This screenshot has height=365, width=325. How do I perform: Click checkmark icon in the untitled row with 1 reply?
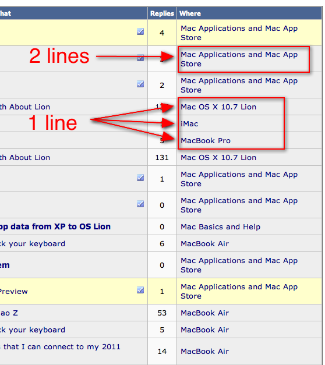140,178
